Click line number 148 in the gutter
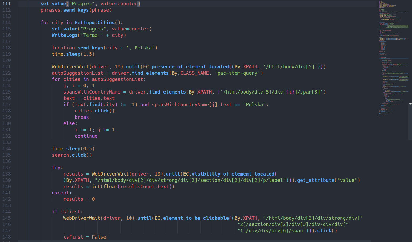 pos(7,237)
